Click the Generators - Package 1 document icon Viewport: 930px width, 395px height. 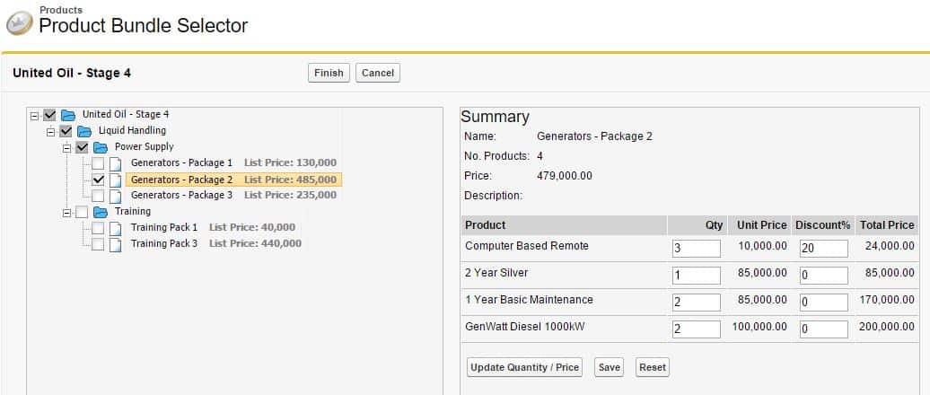click(115, 163)
